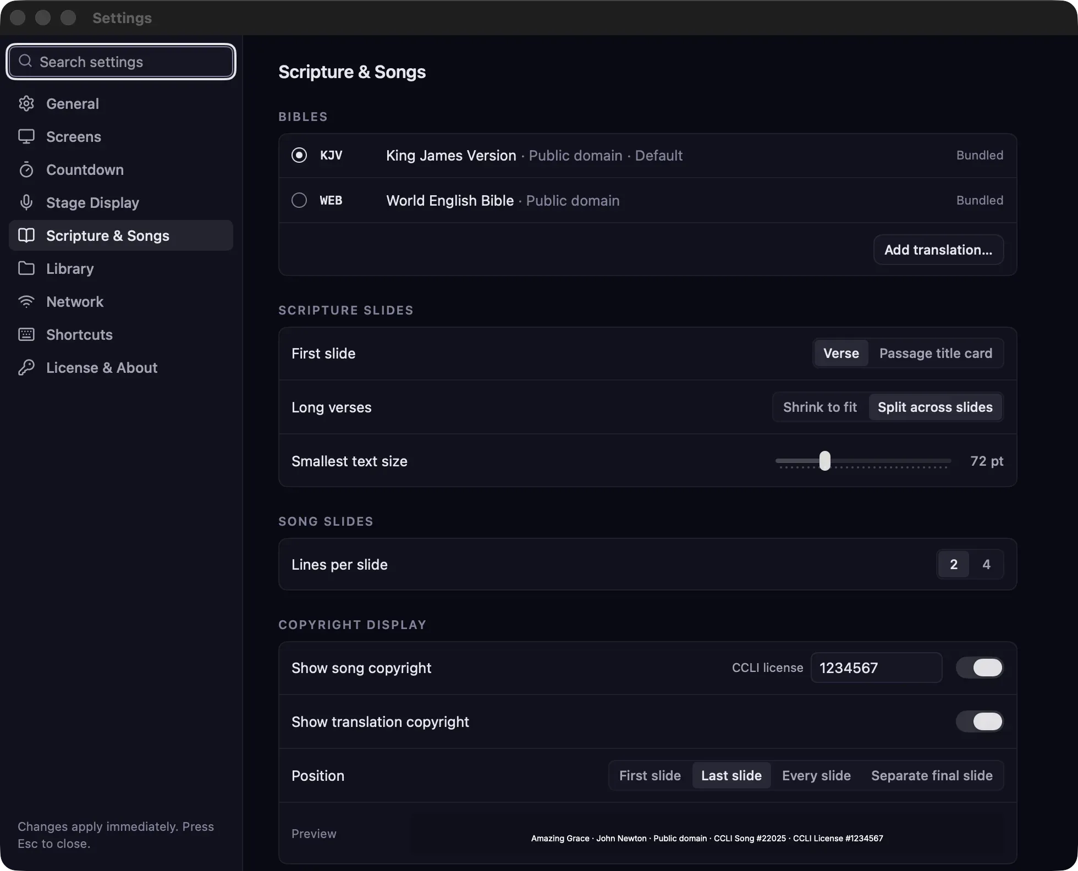Click the Smallest text size slider handle

click(825, 461)
